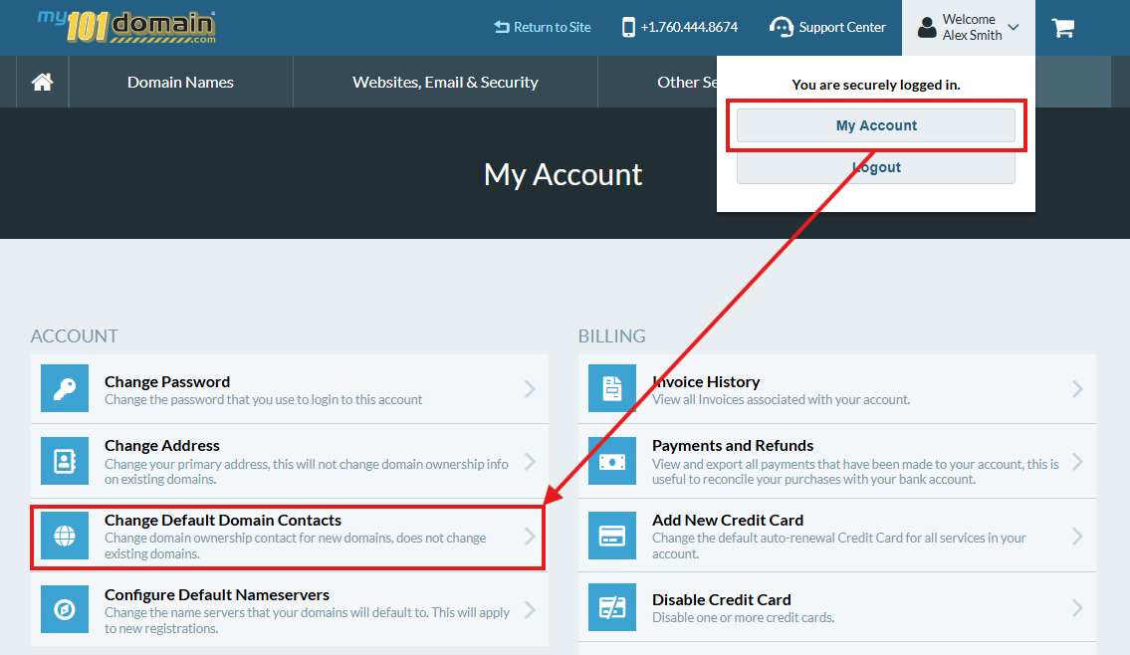This screenshot has width=1130, height=655.
Task: Select the Add New Credit Card icon
Action: point(612,536)
